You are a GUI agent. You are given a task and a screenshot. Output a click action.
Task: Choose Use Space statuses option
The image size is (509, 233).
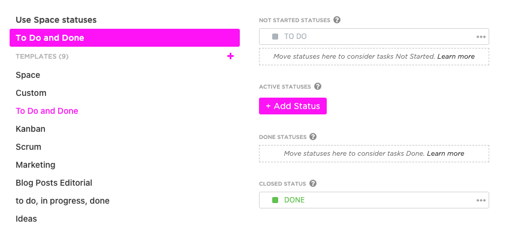pos(56,20)
